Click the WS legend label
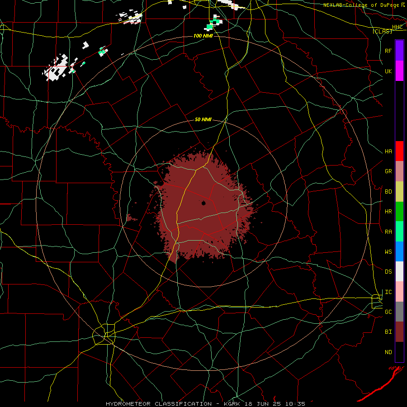 (388, 252)
